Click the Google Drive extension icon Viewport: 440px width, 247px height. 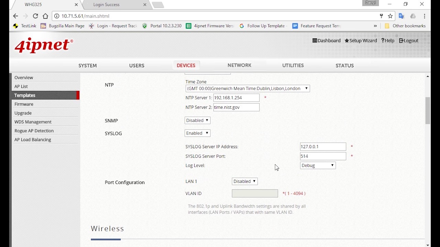pyautogui.click(x=413, y=16)
